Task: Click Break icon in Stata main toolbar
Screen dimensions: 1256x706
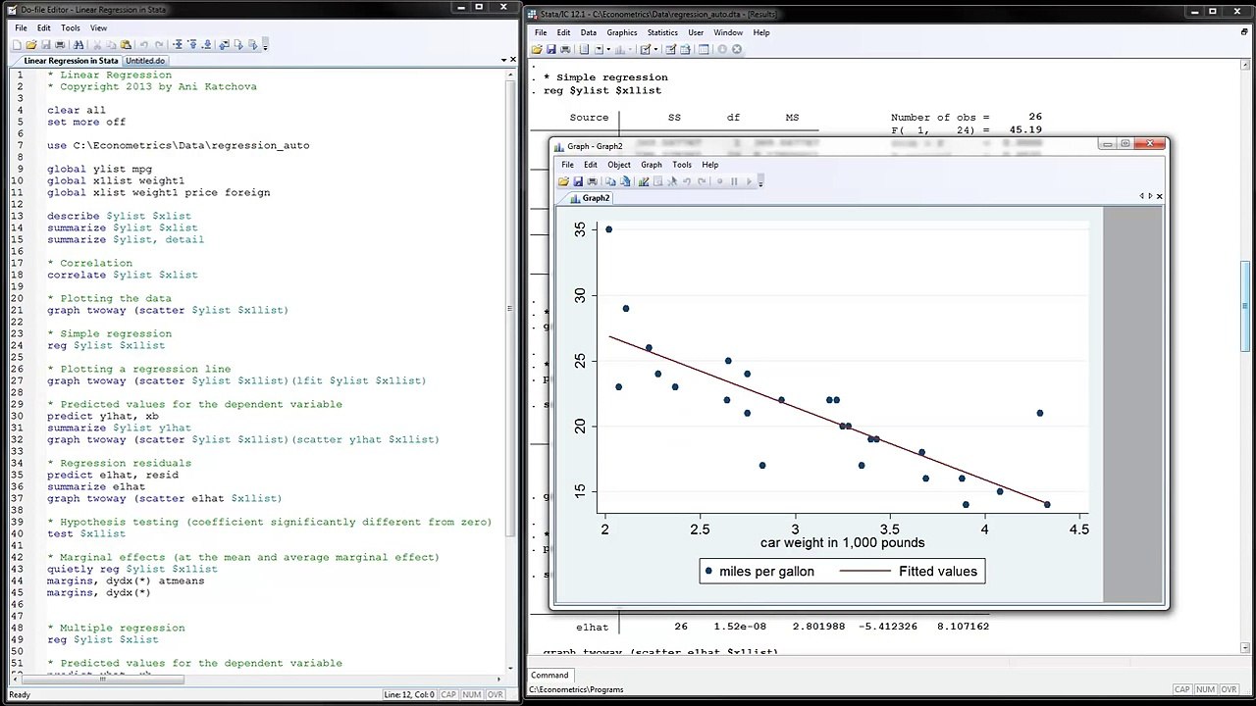Action: (737, 49)
